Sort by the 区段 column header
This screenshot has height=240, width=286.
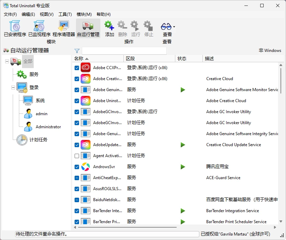pos(150,58)
